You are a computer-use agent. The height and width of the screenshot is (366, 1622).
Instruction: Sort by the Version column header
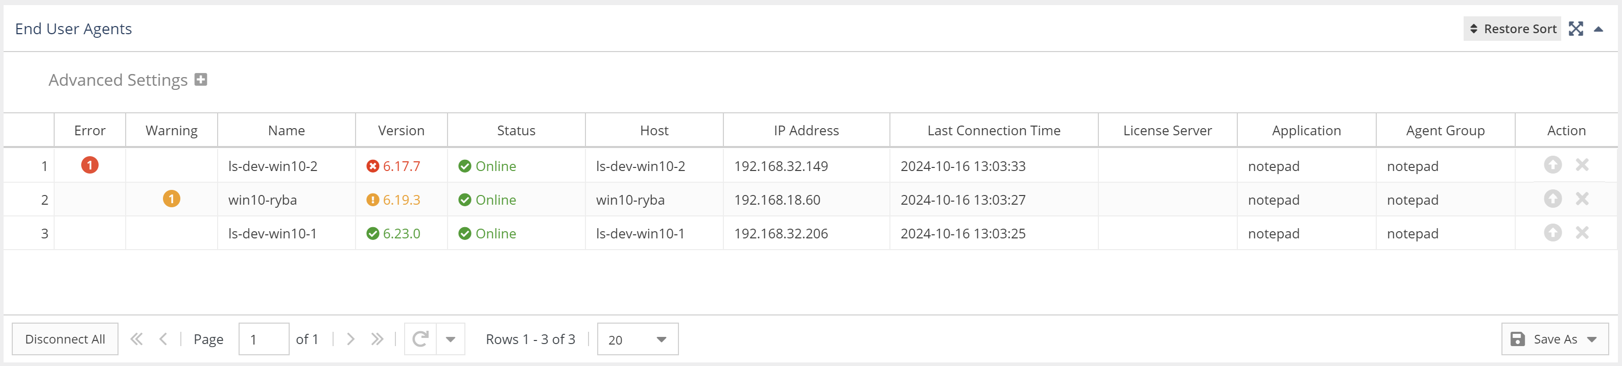[x=401, y=130]
